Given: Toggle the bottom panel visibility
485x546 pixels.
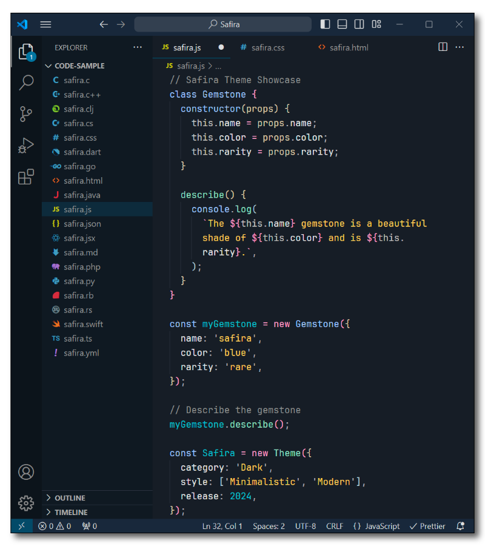Looking at the screenshot, I should click(342, 24).
